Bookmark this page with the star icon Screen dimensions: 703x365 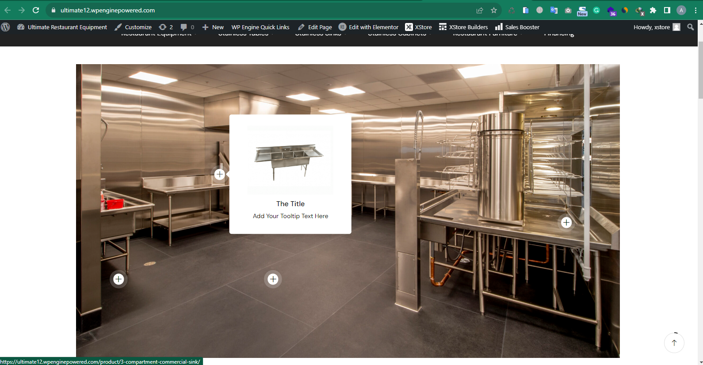pos(494,10)
